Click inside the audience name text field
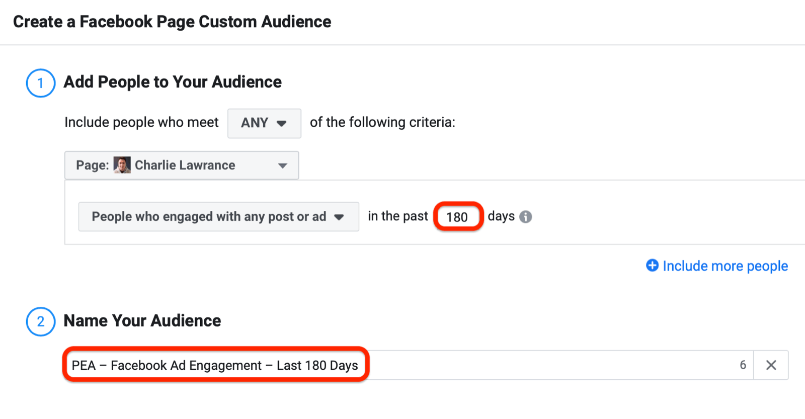 (503, 365)
